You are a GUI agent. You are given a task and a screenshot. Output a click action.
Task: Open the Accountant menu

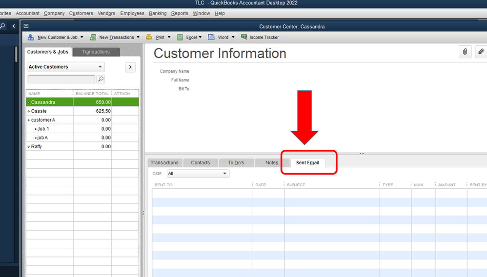28,13
